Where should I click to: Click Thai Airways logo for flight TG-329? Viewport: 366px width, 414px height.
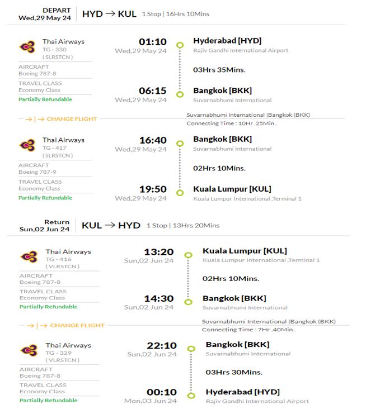tap(29, 350)
